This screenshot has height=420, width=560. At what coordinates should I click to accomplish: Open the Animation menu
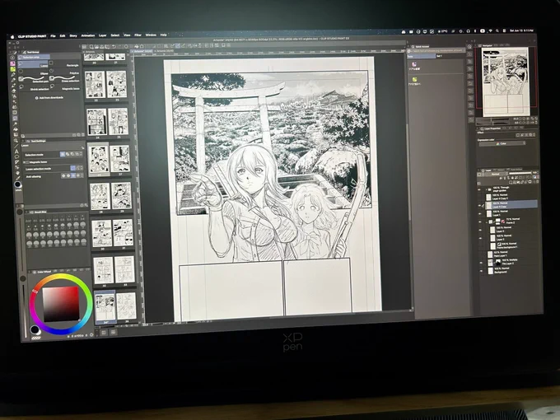(x=88, y=35)
